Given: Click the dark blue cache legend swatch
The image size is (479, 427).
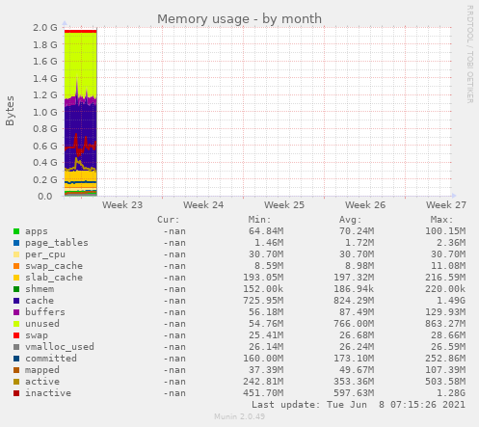Looking at the screenshot, I should pos(16,301).
